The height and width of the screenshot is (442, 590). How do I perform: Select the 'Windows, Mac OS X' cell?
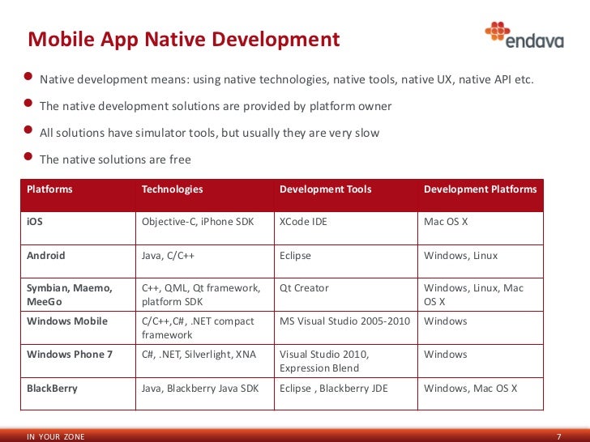481,394
